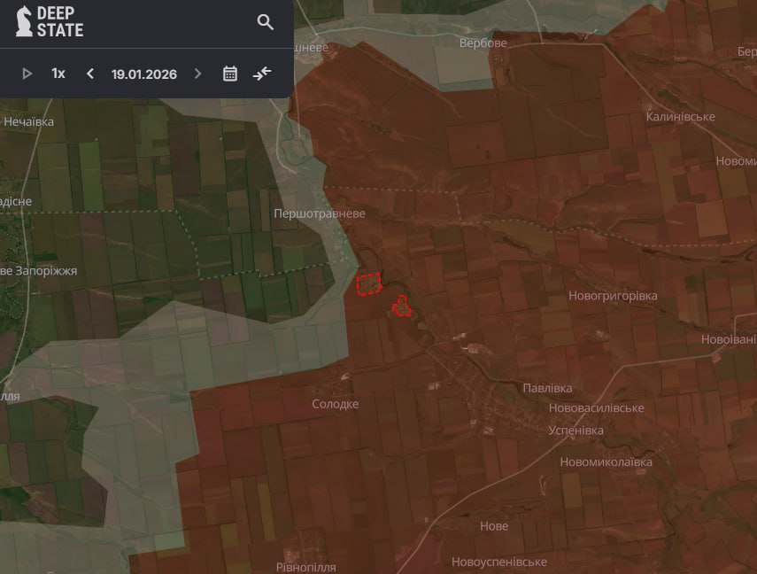Click the Новогригорівка settlement label
757x574 pixels.
point(613,296)
